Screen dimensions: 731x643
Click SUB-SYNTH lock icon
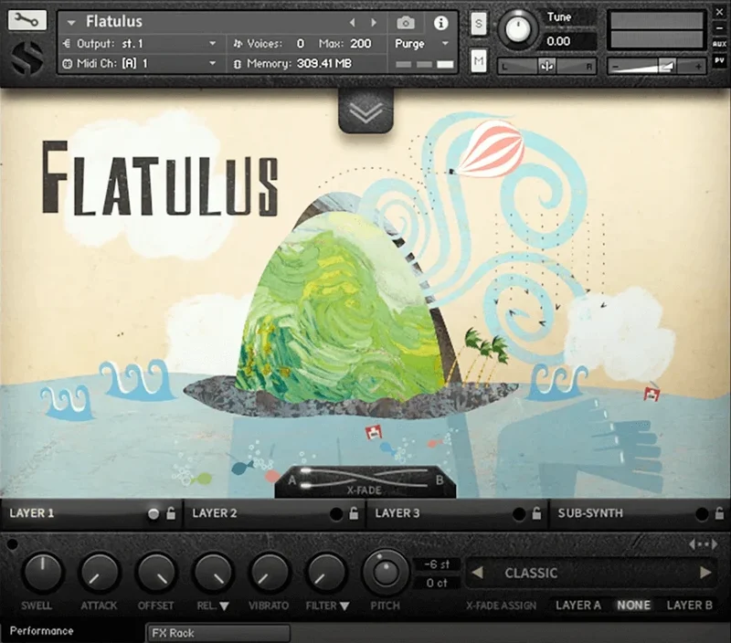719,513
